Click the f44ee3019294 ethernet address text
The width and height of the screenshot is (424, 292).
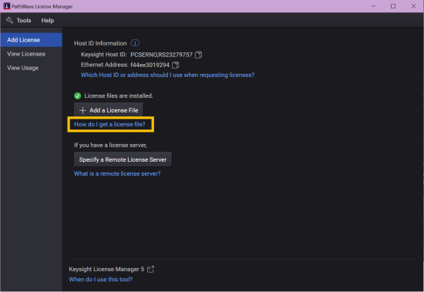tap(150, 65)
